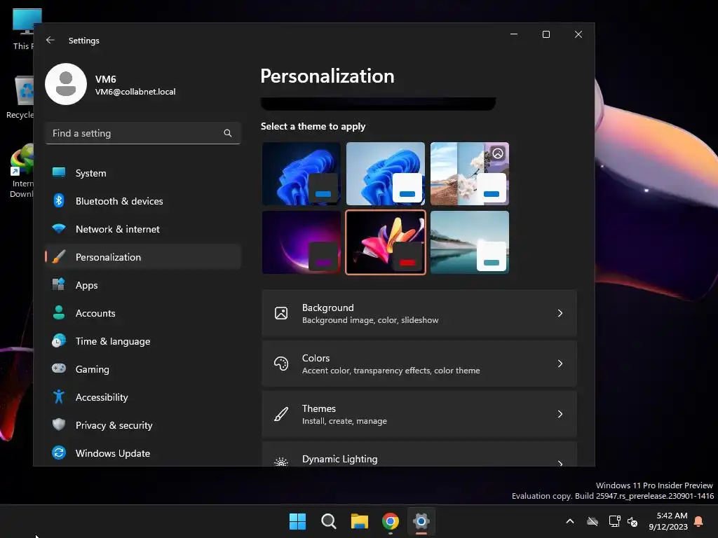Open File Explorer from the taskbar
Image resolution: width=718 pixels, height=538 pixels.
[x=360, y=521]
